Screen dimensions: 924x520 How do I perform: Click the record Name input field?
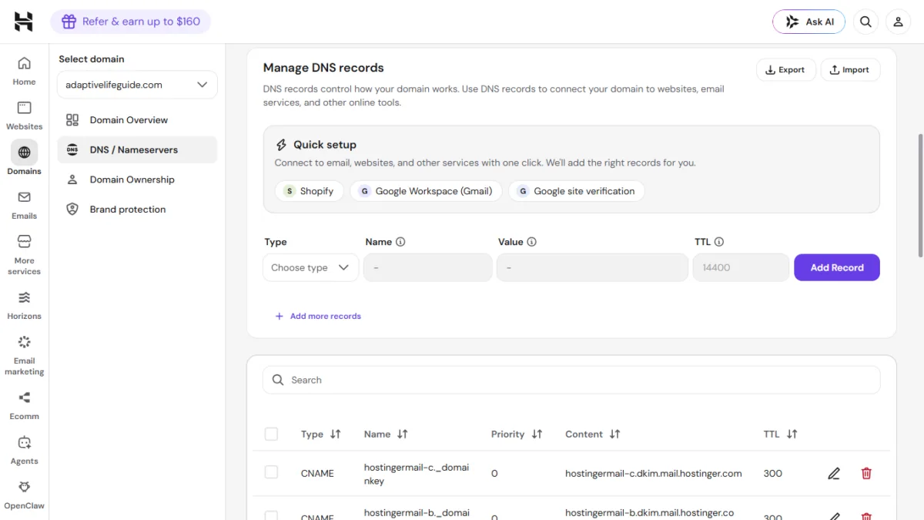tap(428, 267)
